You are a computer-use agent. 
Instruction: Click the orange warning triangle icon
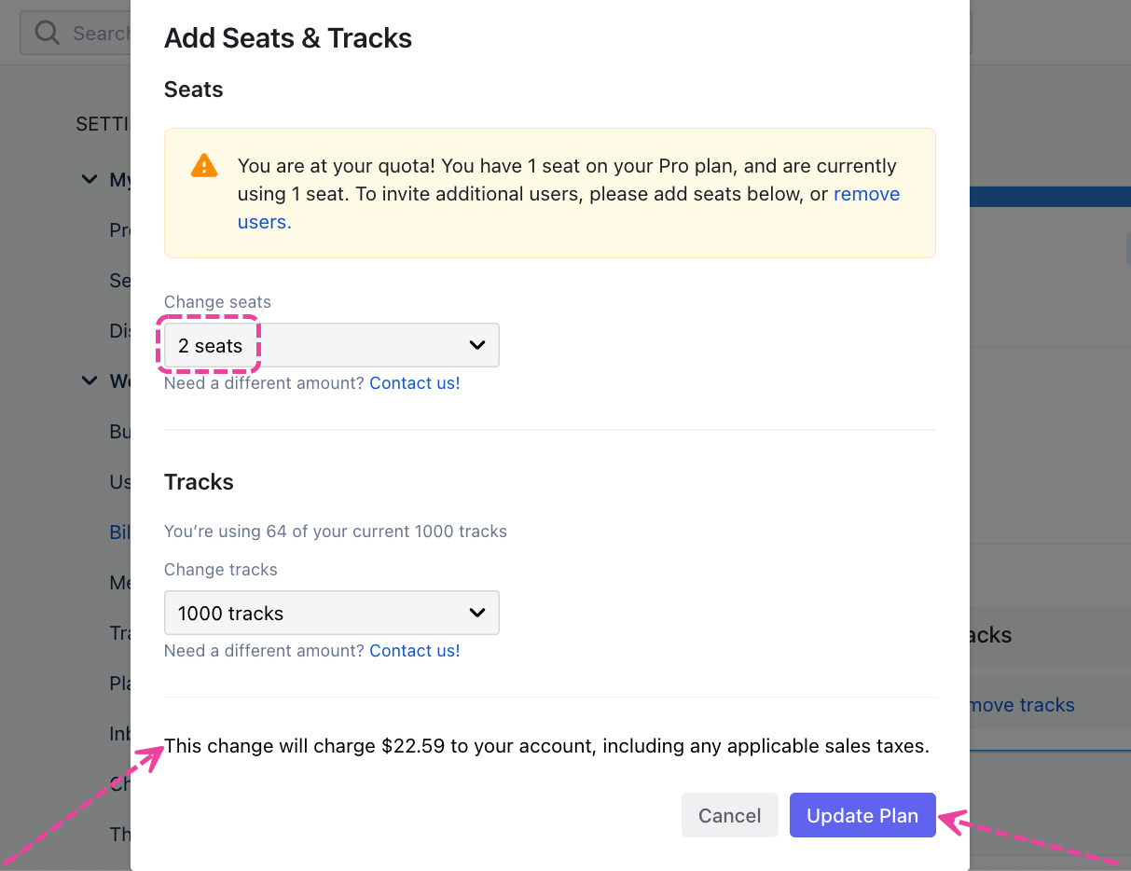click(x=203, y=167)
